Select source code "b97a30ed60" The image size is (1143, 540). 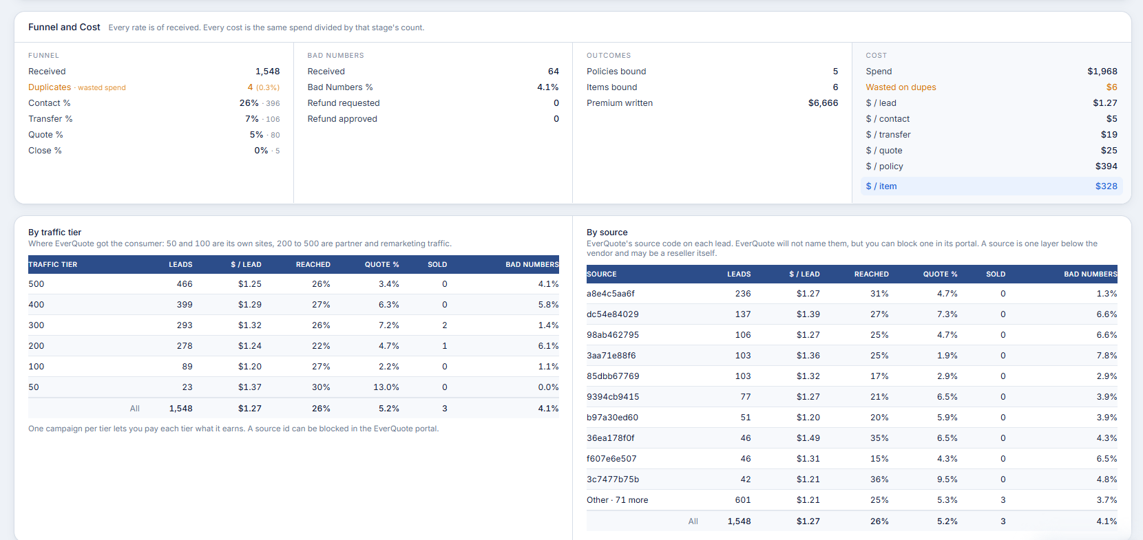[x=613, y=418]
